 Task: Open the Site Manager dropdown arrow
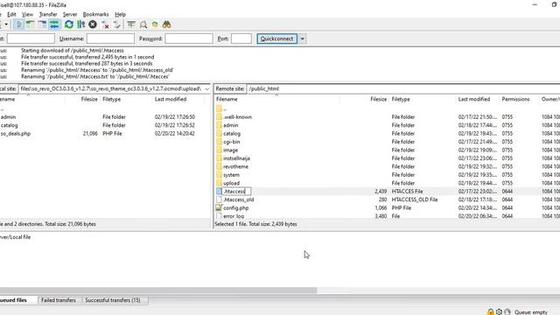coord(6,24)
